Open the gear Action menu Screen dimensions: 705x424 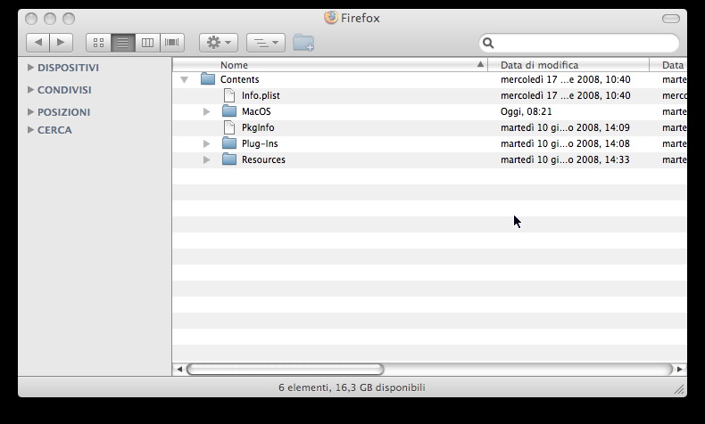pyautogui.click(x=219, y=43)
